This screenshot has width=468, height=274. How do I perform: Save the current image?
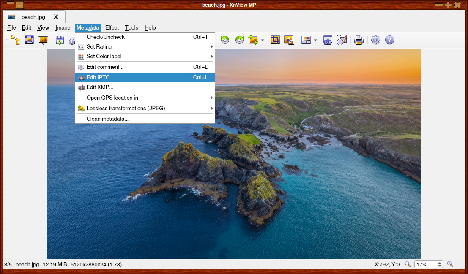point(60,40)
